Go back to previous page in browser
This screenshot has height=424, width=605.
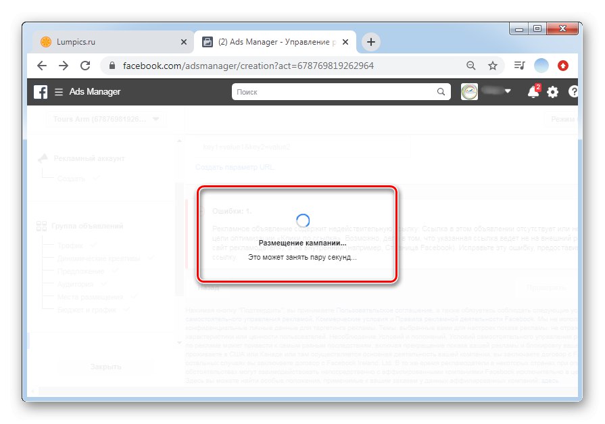coord(42,66)
